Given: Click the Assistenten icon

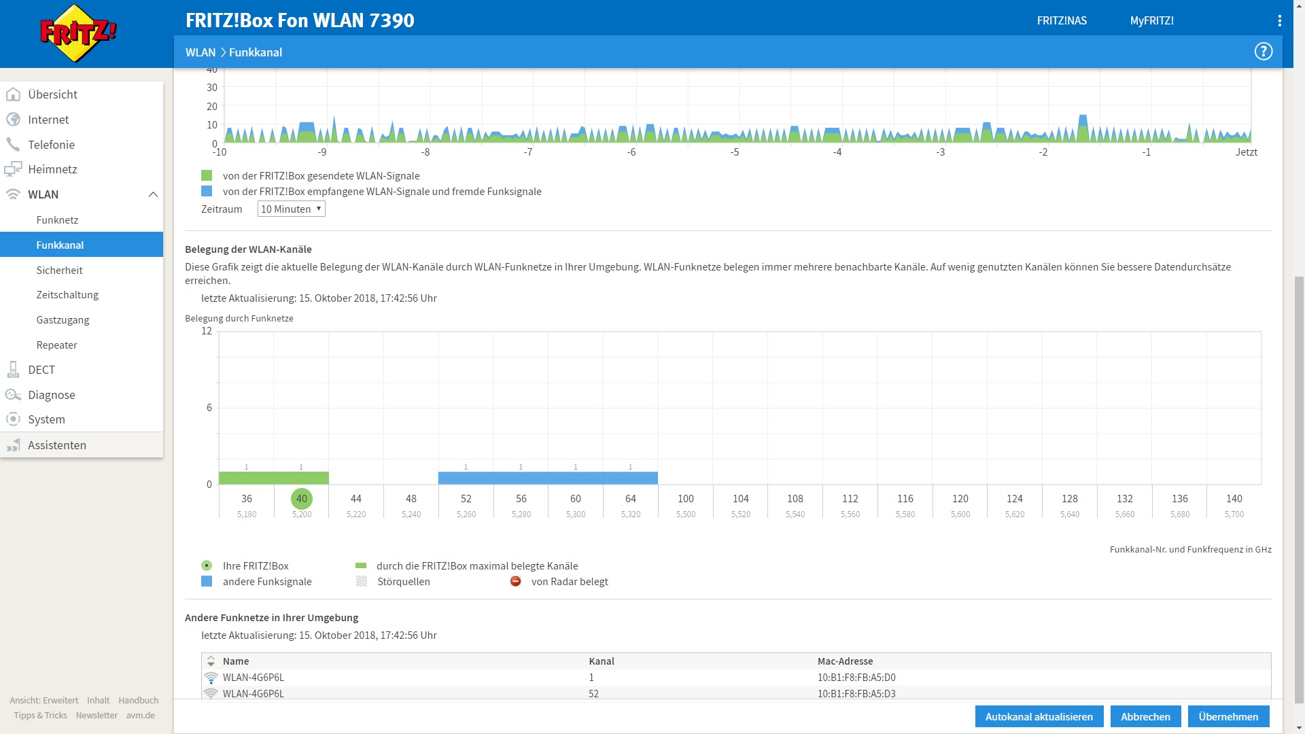Looking at the screenshot, I should point(13,445).
